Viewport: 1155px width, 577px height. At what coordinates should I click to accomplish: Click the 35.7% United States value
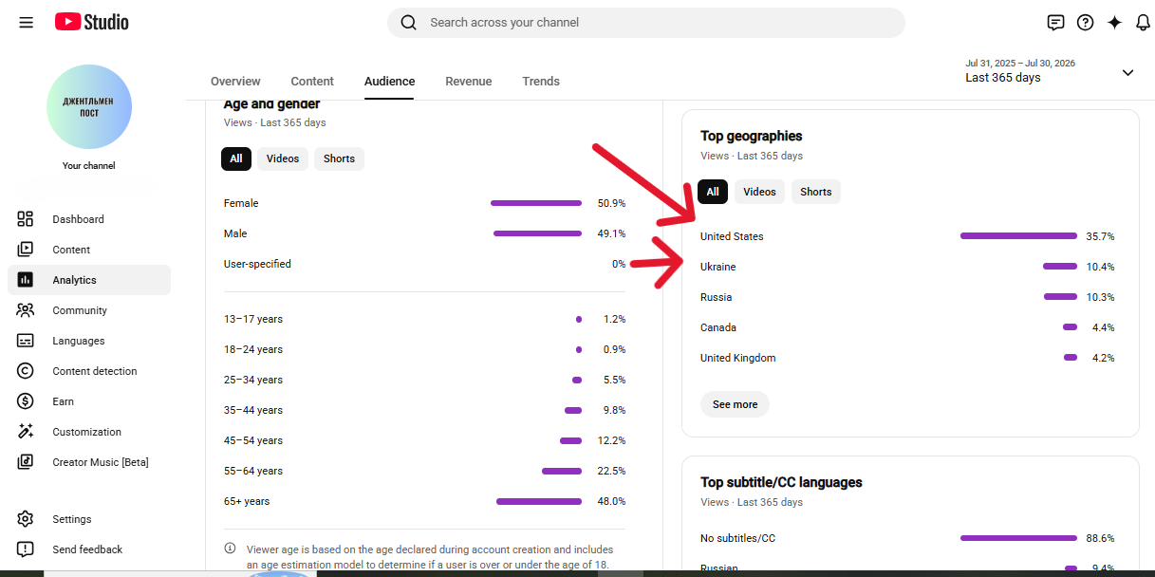pyautogui.click(x=1100, y=236)
